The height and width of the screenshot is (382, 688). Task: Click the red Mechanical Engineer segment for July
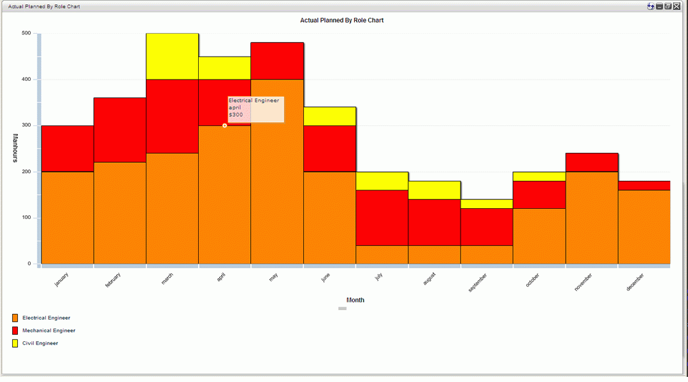[x=382, y=218]
